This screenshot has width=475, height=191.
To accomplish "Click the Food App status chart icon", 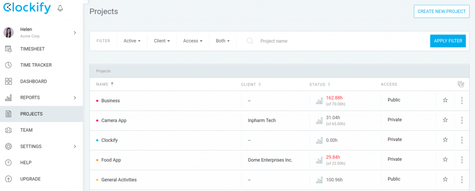I will (x=319, y=160).
